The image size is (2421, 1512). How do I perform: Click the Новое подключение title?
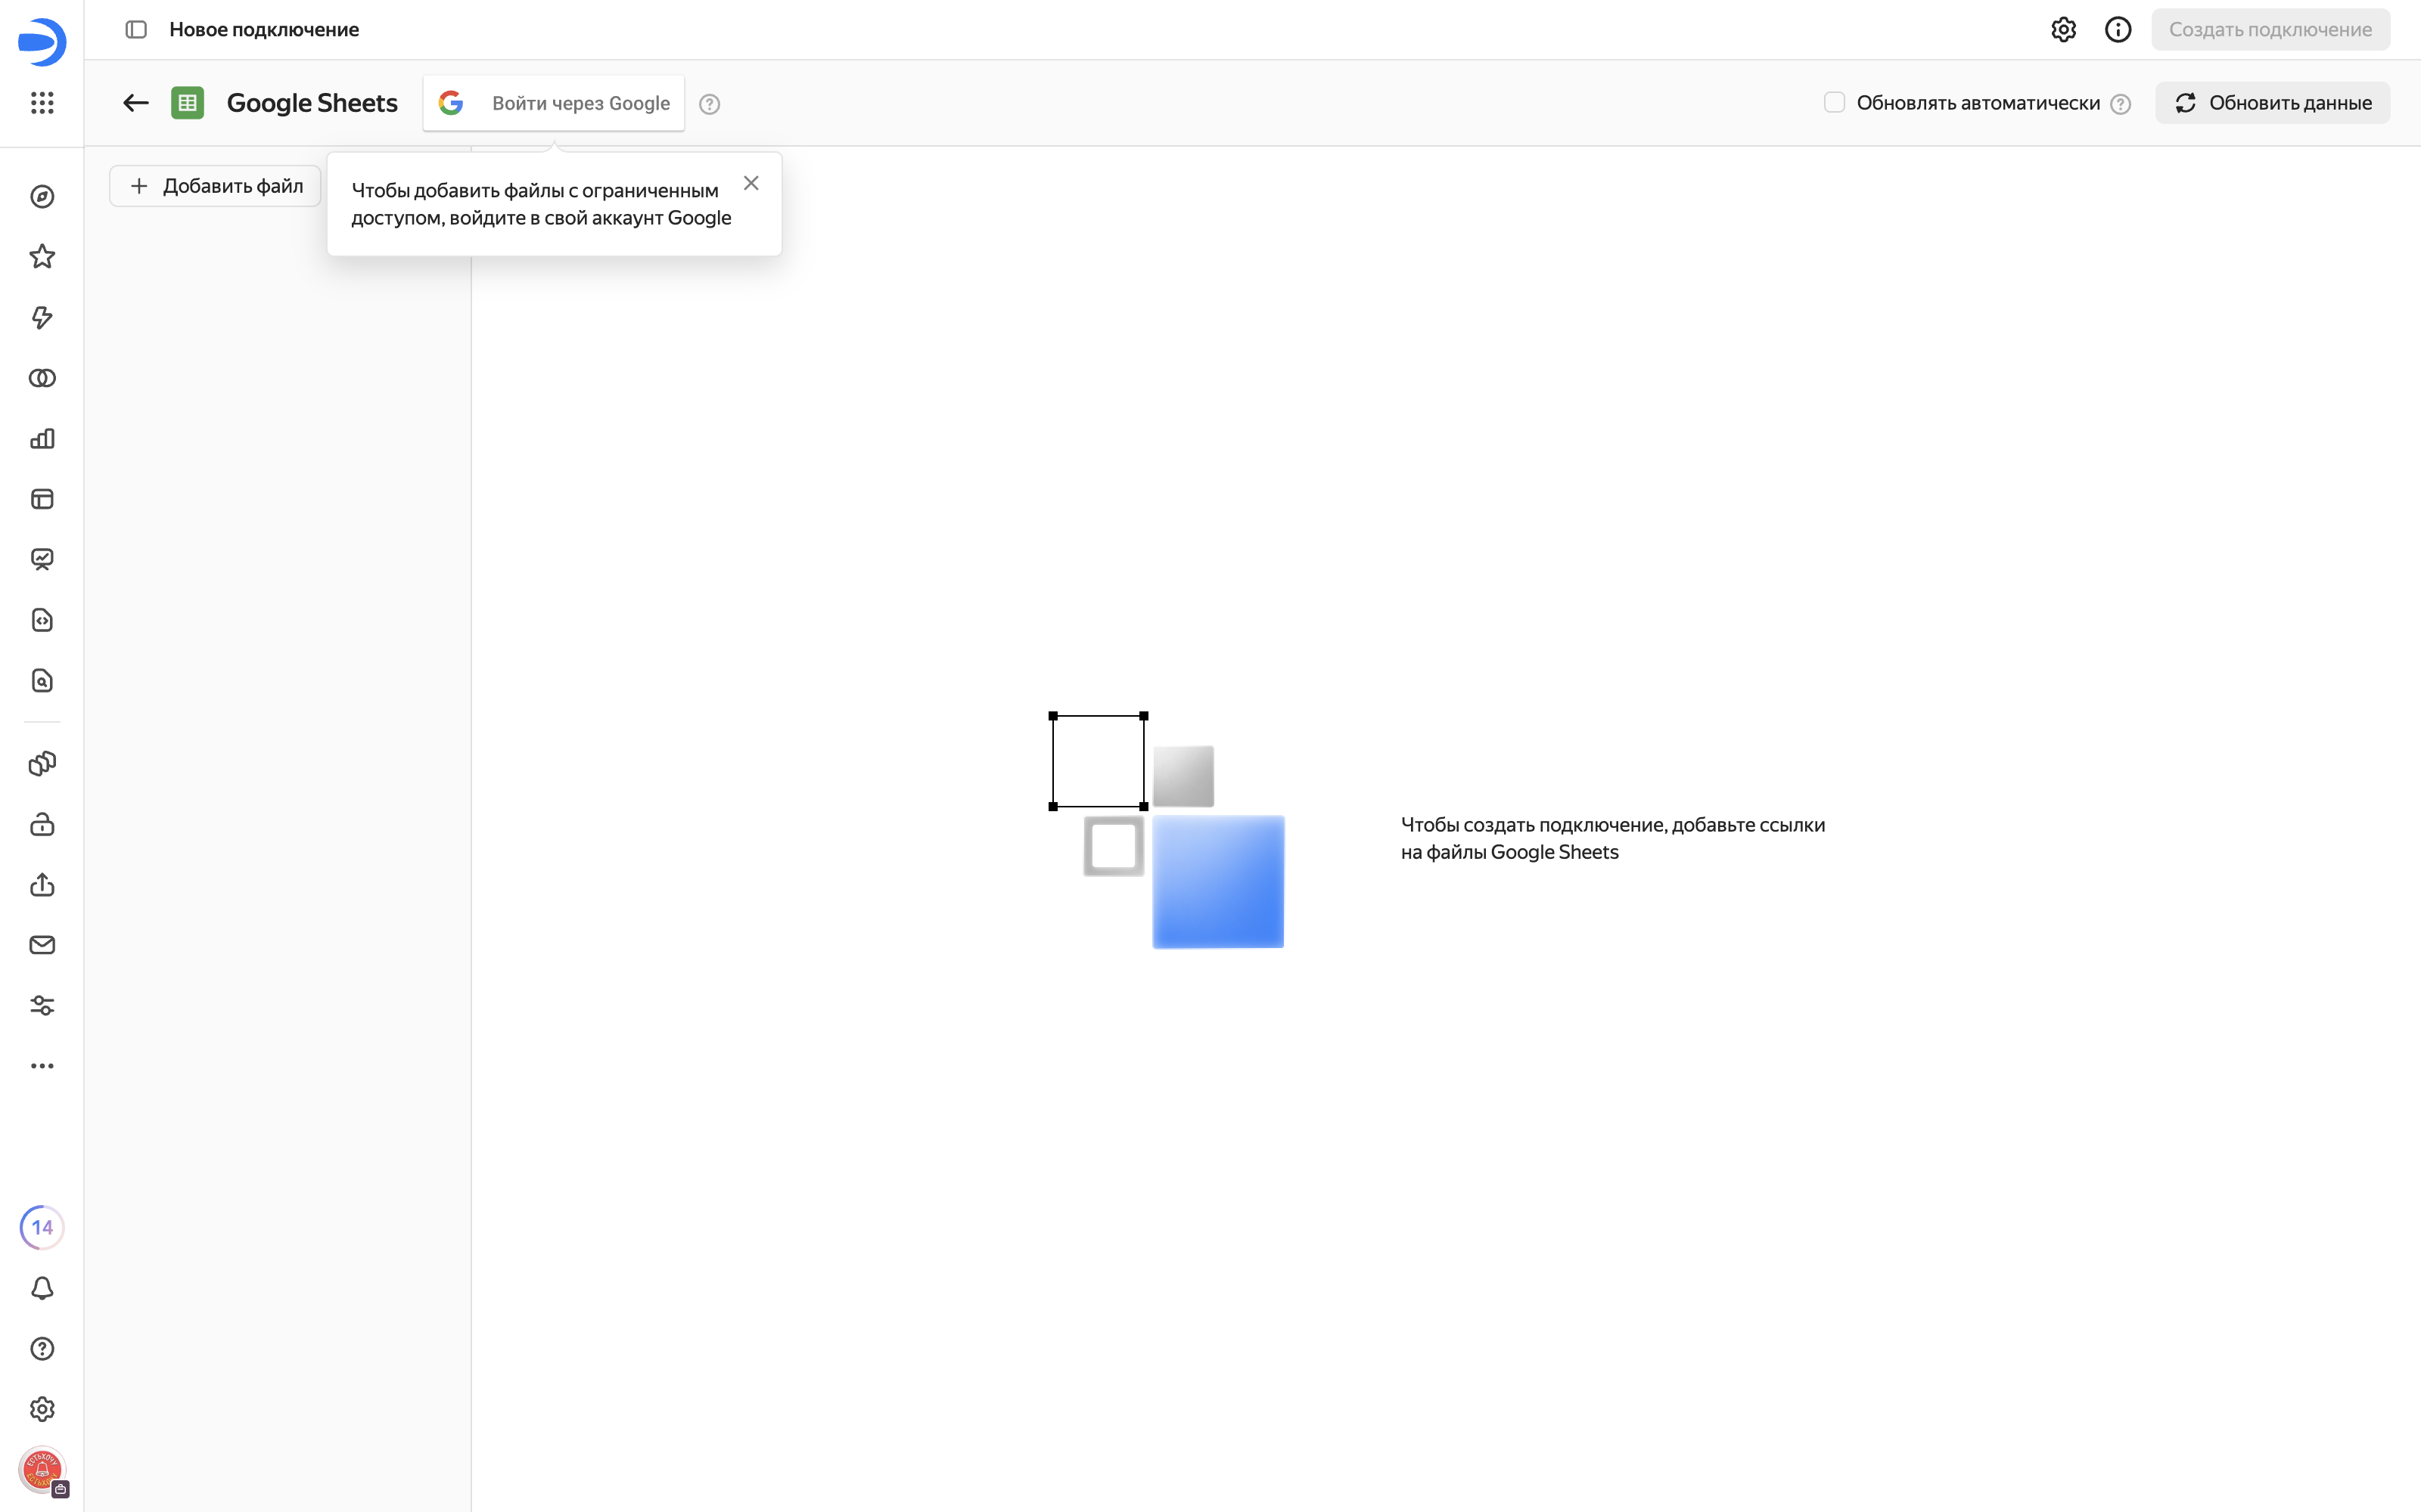point(264,30)
